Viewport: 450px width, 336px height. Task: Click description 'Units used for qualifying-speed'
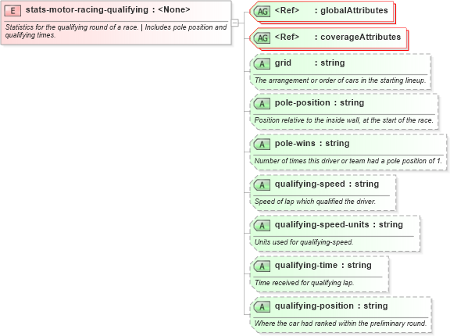(x=304, y=242)
